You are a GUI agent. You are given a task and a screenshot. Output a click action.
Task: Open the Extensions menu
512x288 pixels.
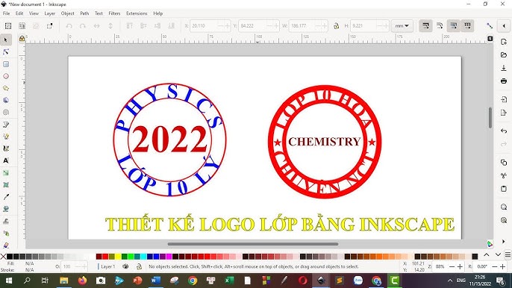137,13
